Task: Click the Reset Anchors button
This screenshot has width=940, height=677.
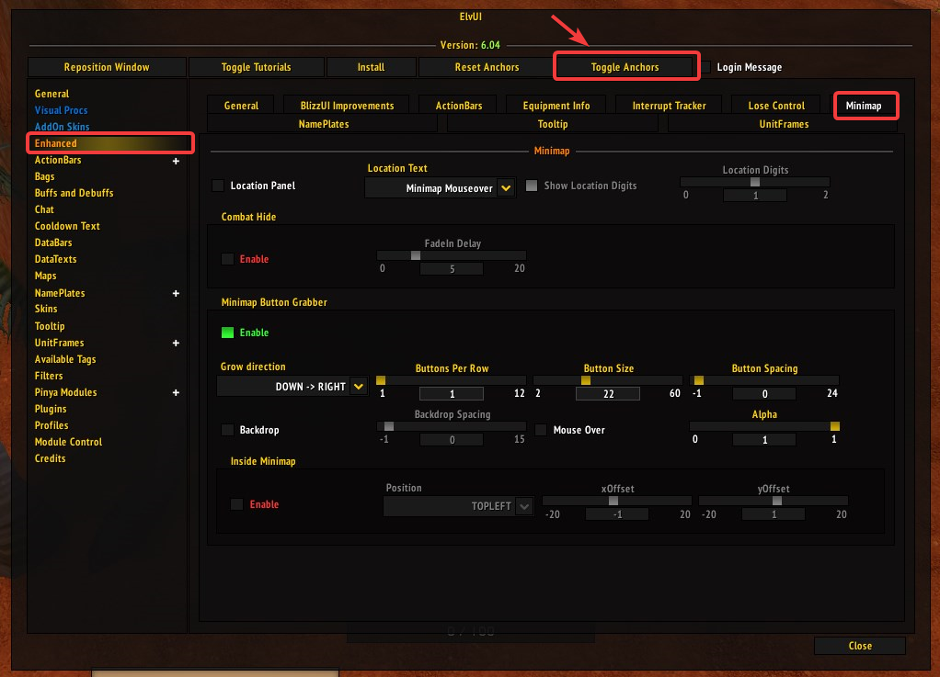Action: coord(487,67)
